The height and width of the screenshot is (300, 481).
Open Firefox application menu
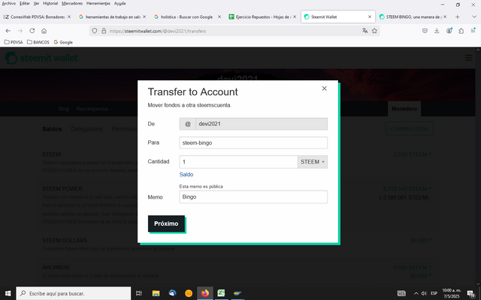click(x=473, y=31)
